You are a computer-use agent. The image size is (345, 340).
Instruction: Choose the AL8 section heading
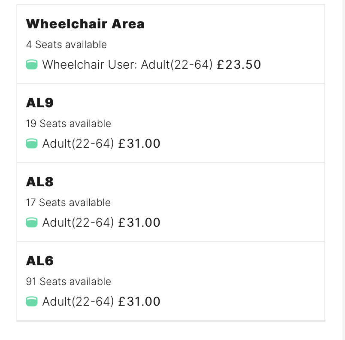[40, 182]
